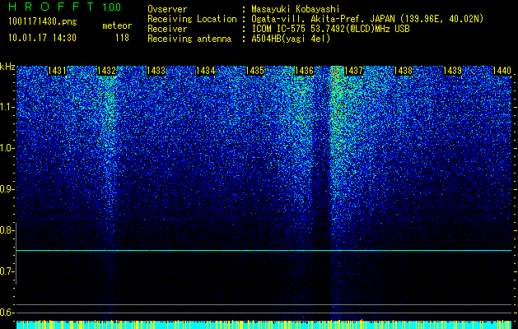Click the version number 1.0.0
The width and height of the screenshot is (518, 329).
(x=112, y=7)
